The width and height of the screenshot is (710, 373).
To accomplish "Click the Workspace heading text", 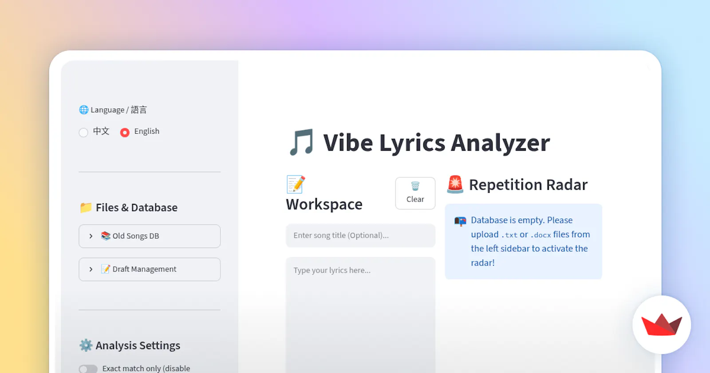I will tap(324, 204).
